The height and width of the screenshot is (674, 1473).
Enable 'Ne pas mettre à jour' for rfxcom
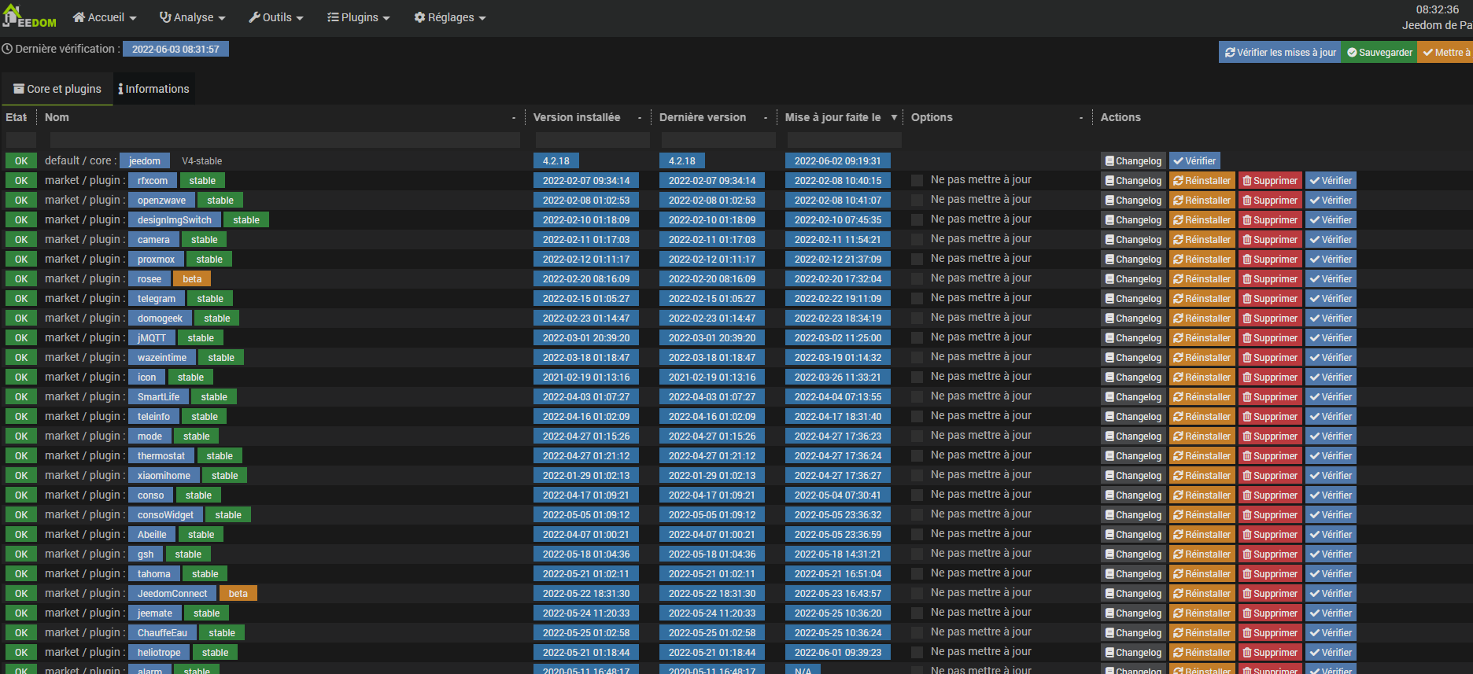tap(917, 181)
